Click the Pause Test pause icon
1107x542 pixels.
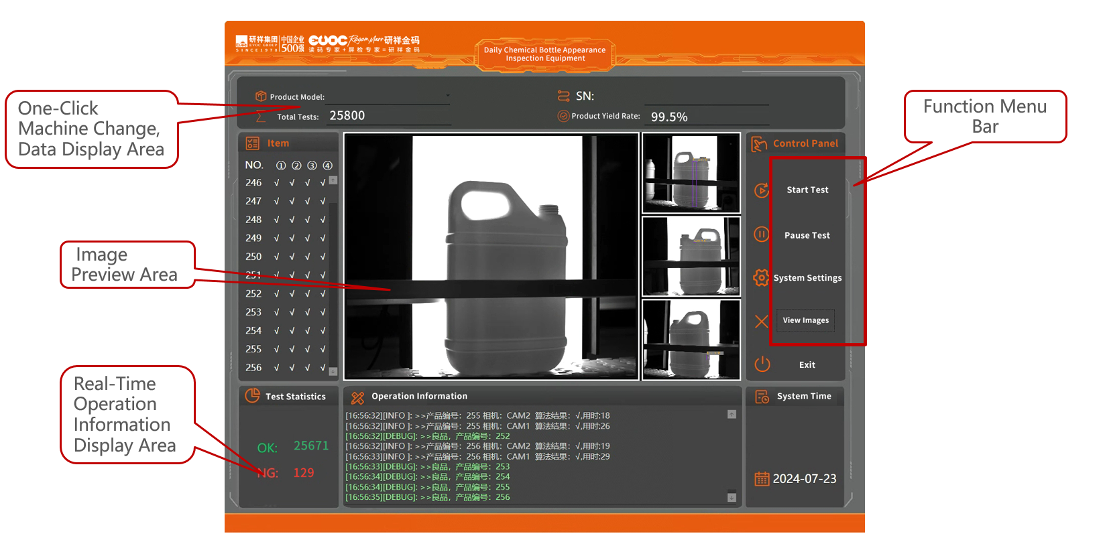point(762,234)
